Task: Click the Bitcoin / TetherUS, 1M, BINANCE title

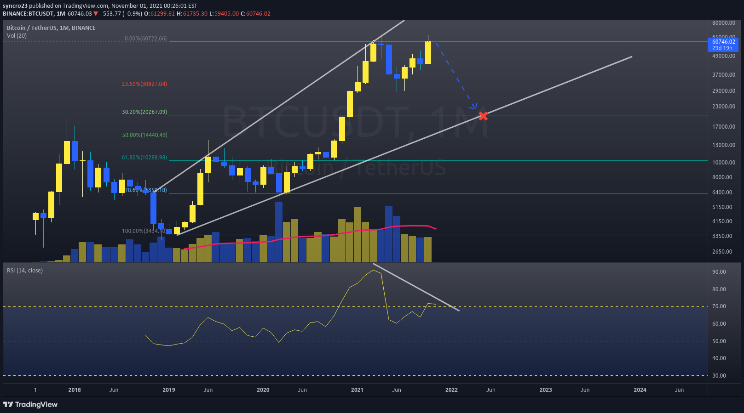Action: 51,28
